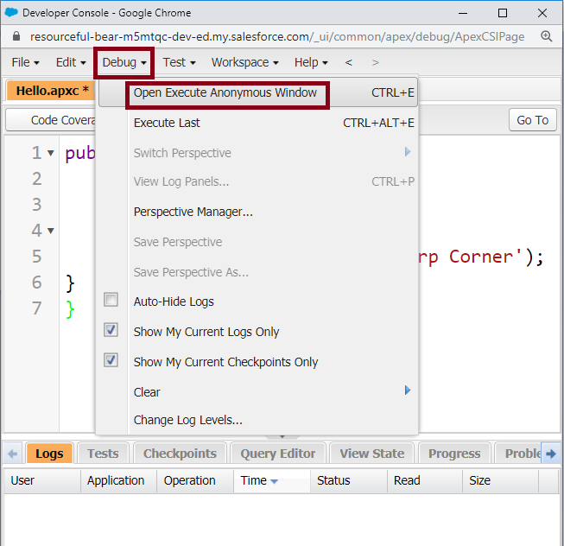Click the browser address URL field
The height and width of the screenshot is (546, 564).
pyautogui.click(x=277, y=36)
